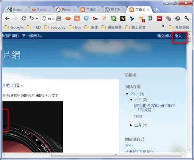The width and height of the screenshot is (194, 160).
Task: Click the yellow lightning bolt extension icon
Action: [x=104, y=19]
